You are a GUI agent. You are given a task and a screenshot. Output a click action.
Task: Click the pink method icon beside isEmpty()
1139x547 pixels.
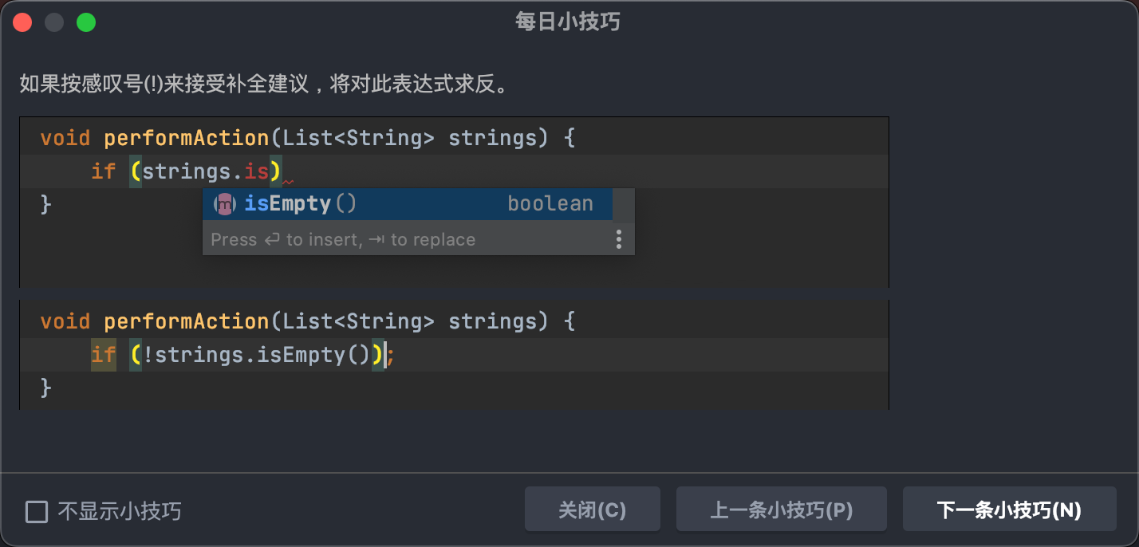[224, 203]
